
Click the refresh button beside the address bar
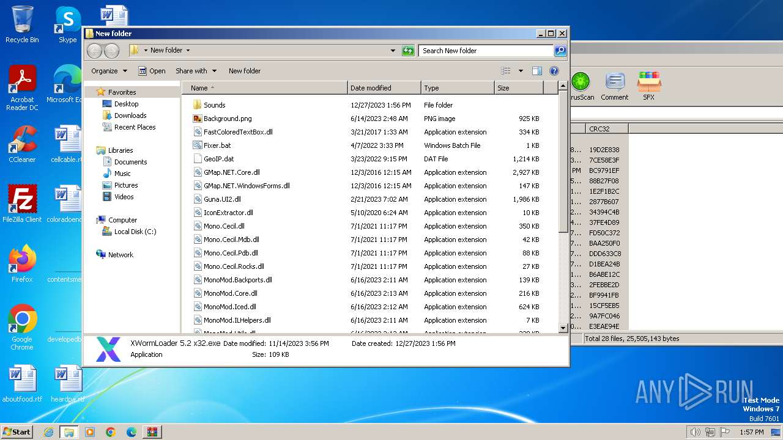click(x=408, y=51)
